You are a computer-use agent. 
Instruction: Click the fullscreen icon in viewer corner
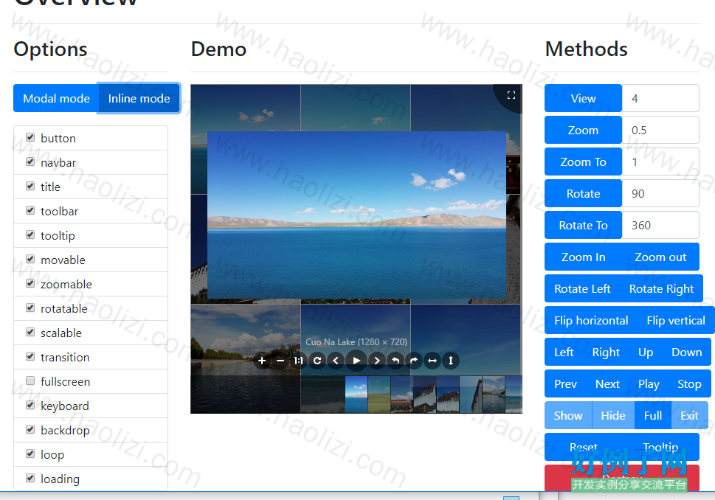(x=511, y=95)
